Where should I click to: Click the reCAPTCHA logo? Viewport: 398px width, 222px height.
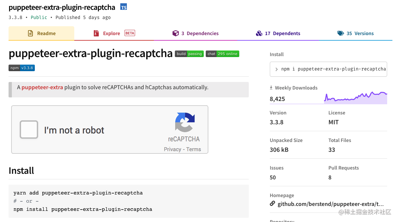185,122
